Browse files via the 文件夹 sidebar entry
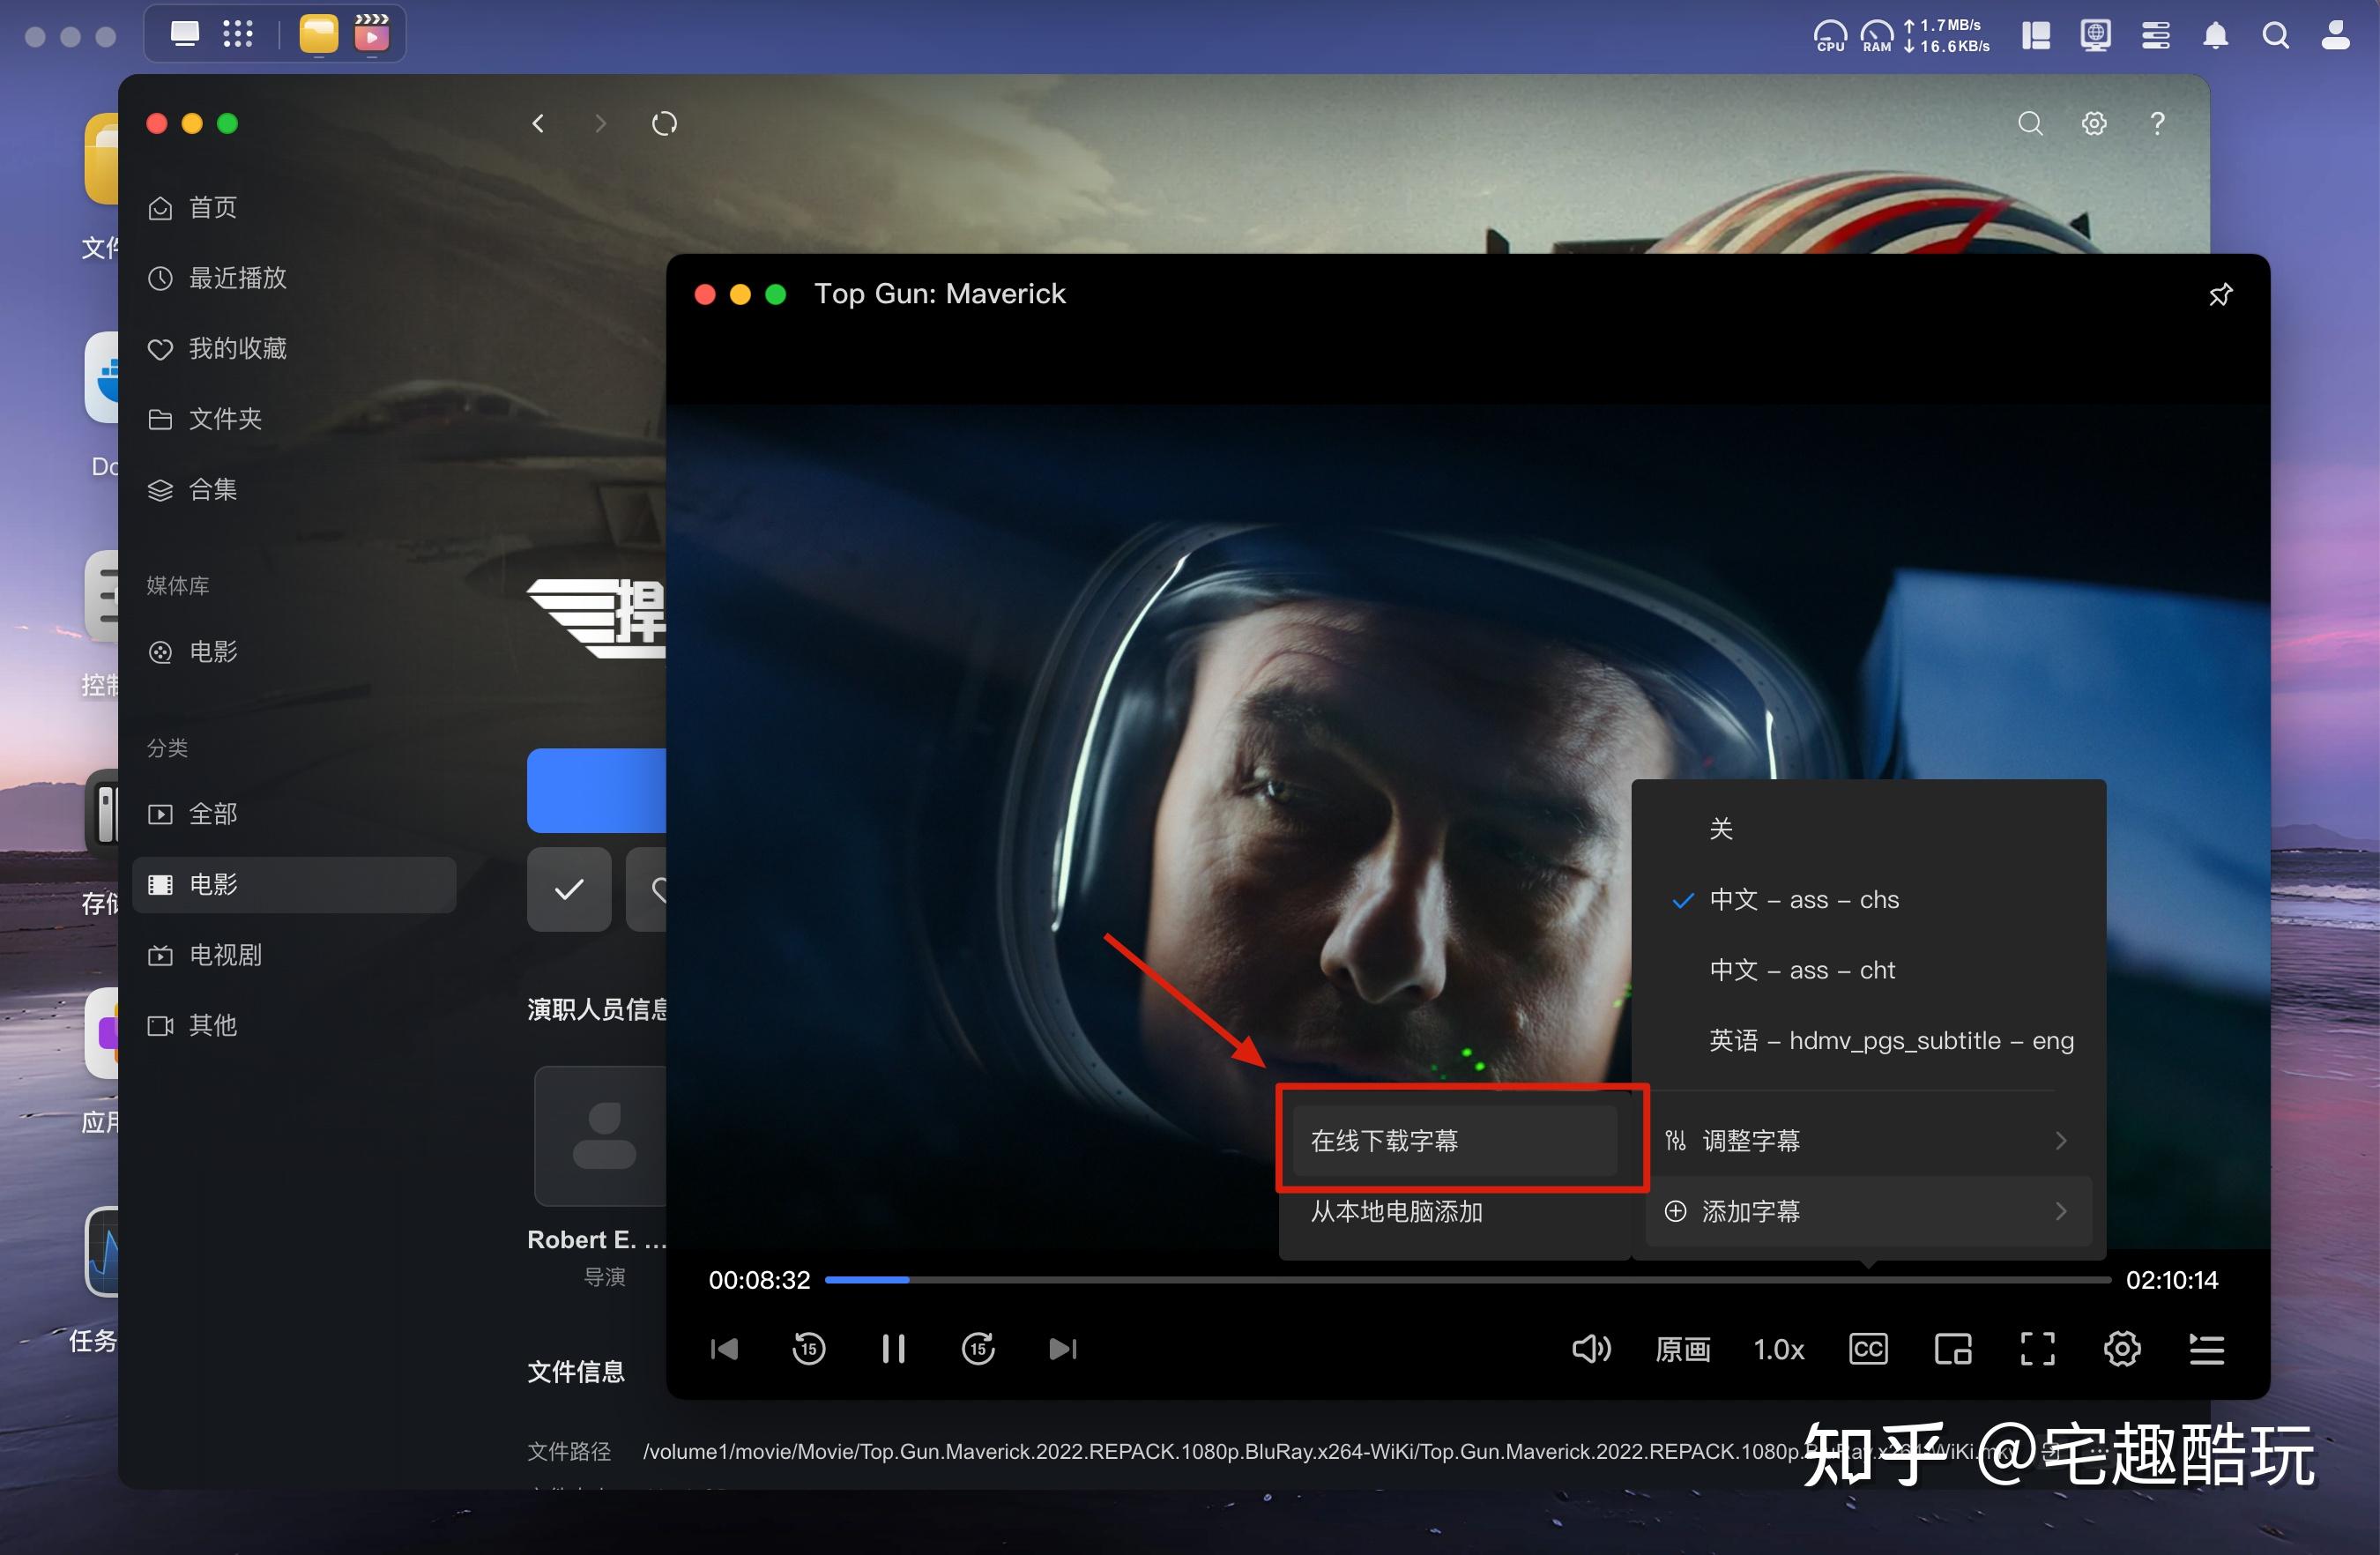 pyautogui.click(x=225, y=419)
